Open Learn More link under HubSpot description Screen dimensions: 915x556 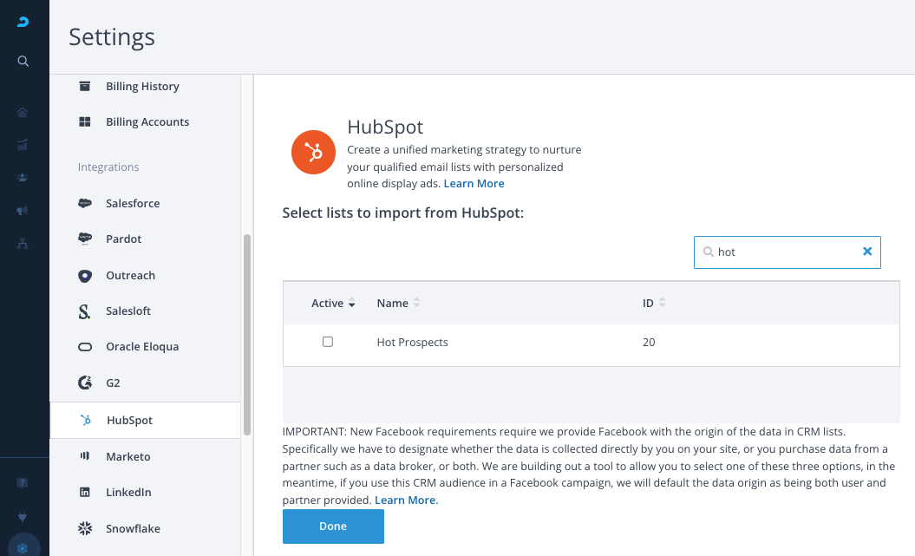[x=474, y=184]
